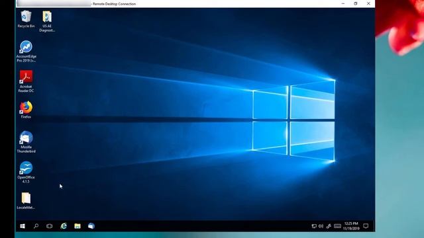Click the speaker volume icon in tray
Viewport: 424px width, 238px height.
coord(321,226)
